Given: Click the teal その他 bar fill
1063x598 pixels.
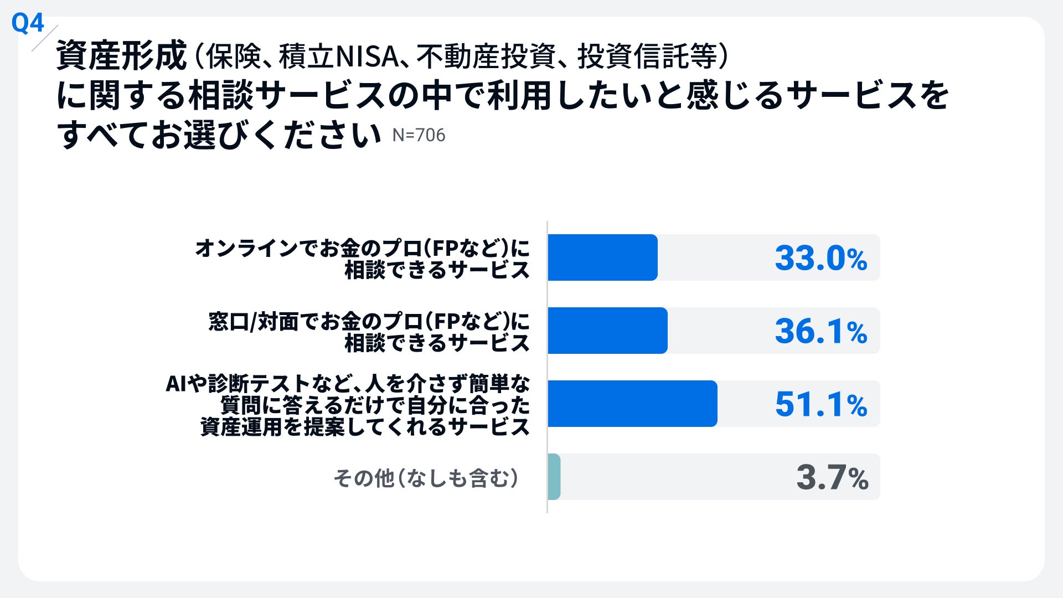Looking at the screenshot, I should point(554,477).
